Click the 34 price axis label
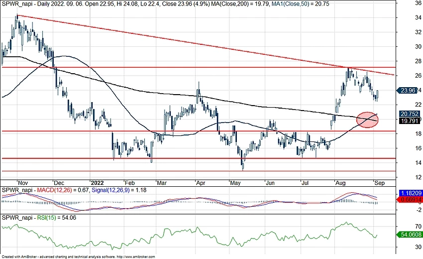 pos(419,17)
